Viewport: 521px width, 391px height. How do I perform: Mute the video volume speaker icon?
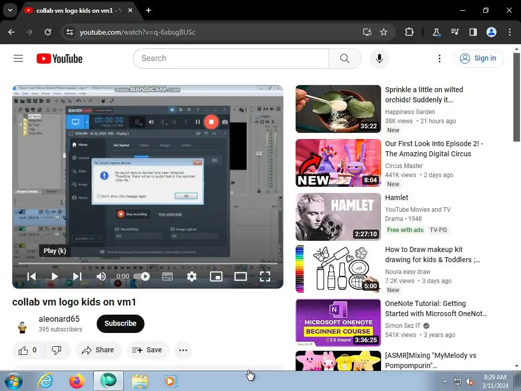tap(101, 276)
